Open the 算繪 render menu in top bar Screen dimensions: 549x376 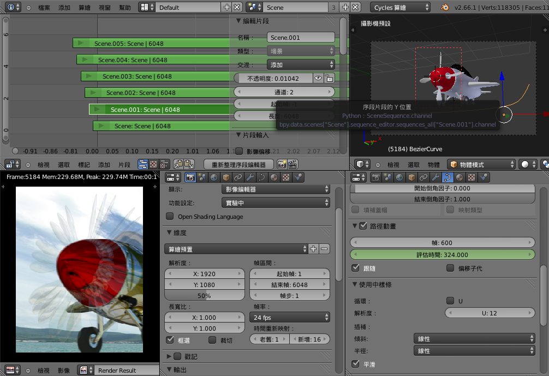85,7
